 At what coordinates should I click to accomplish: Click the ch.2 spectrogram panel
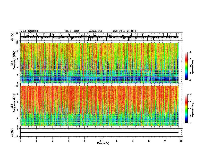(99, 106)
